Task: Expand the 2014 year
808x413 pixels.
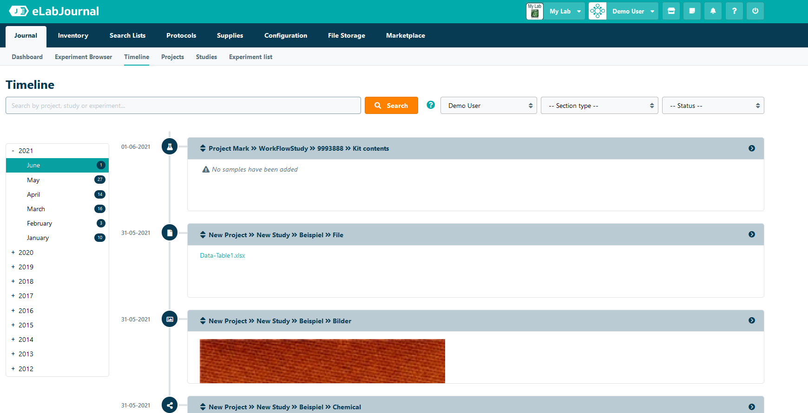Action: point(13,340)
